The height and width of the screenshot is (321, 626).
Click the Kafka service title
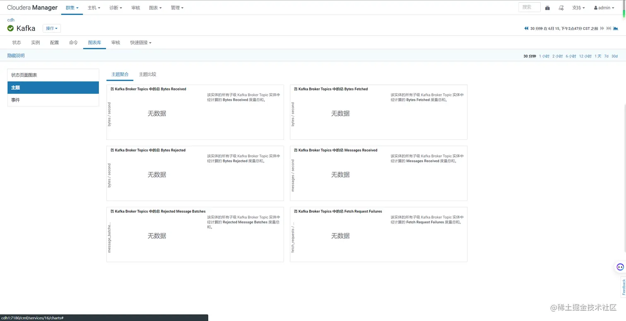(x=26, y=28)
